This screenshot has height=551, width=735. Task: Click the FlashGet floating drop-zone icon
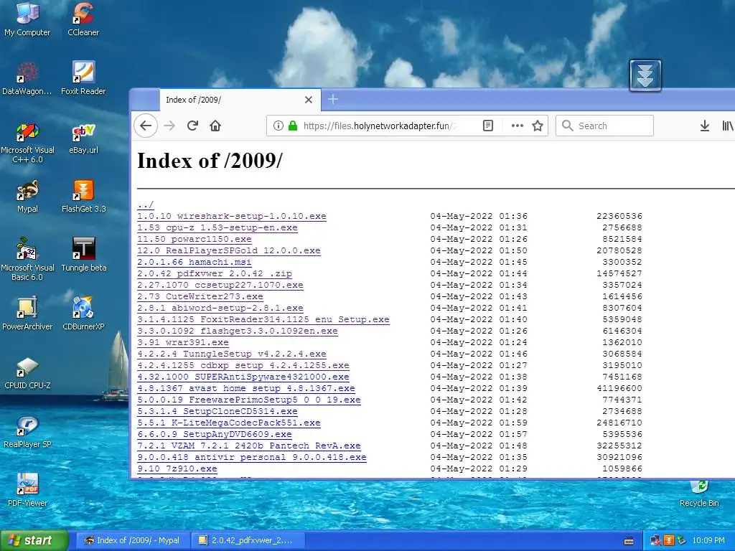click(x=645, y=75)
